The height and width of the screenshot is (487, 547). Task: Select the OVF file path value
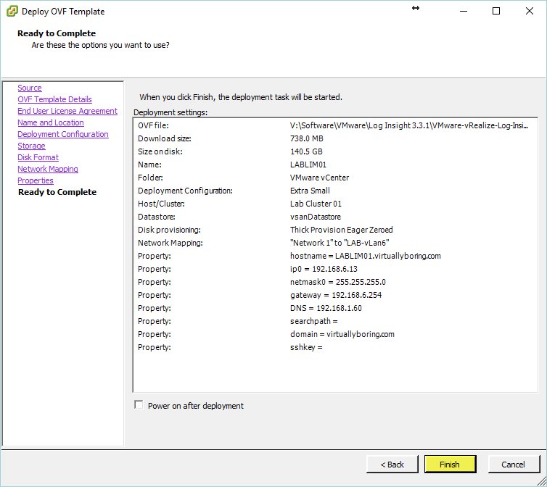tap(409, 125)
